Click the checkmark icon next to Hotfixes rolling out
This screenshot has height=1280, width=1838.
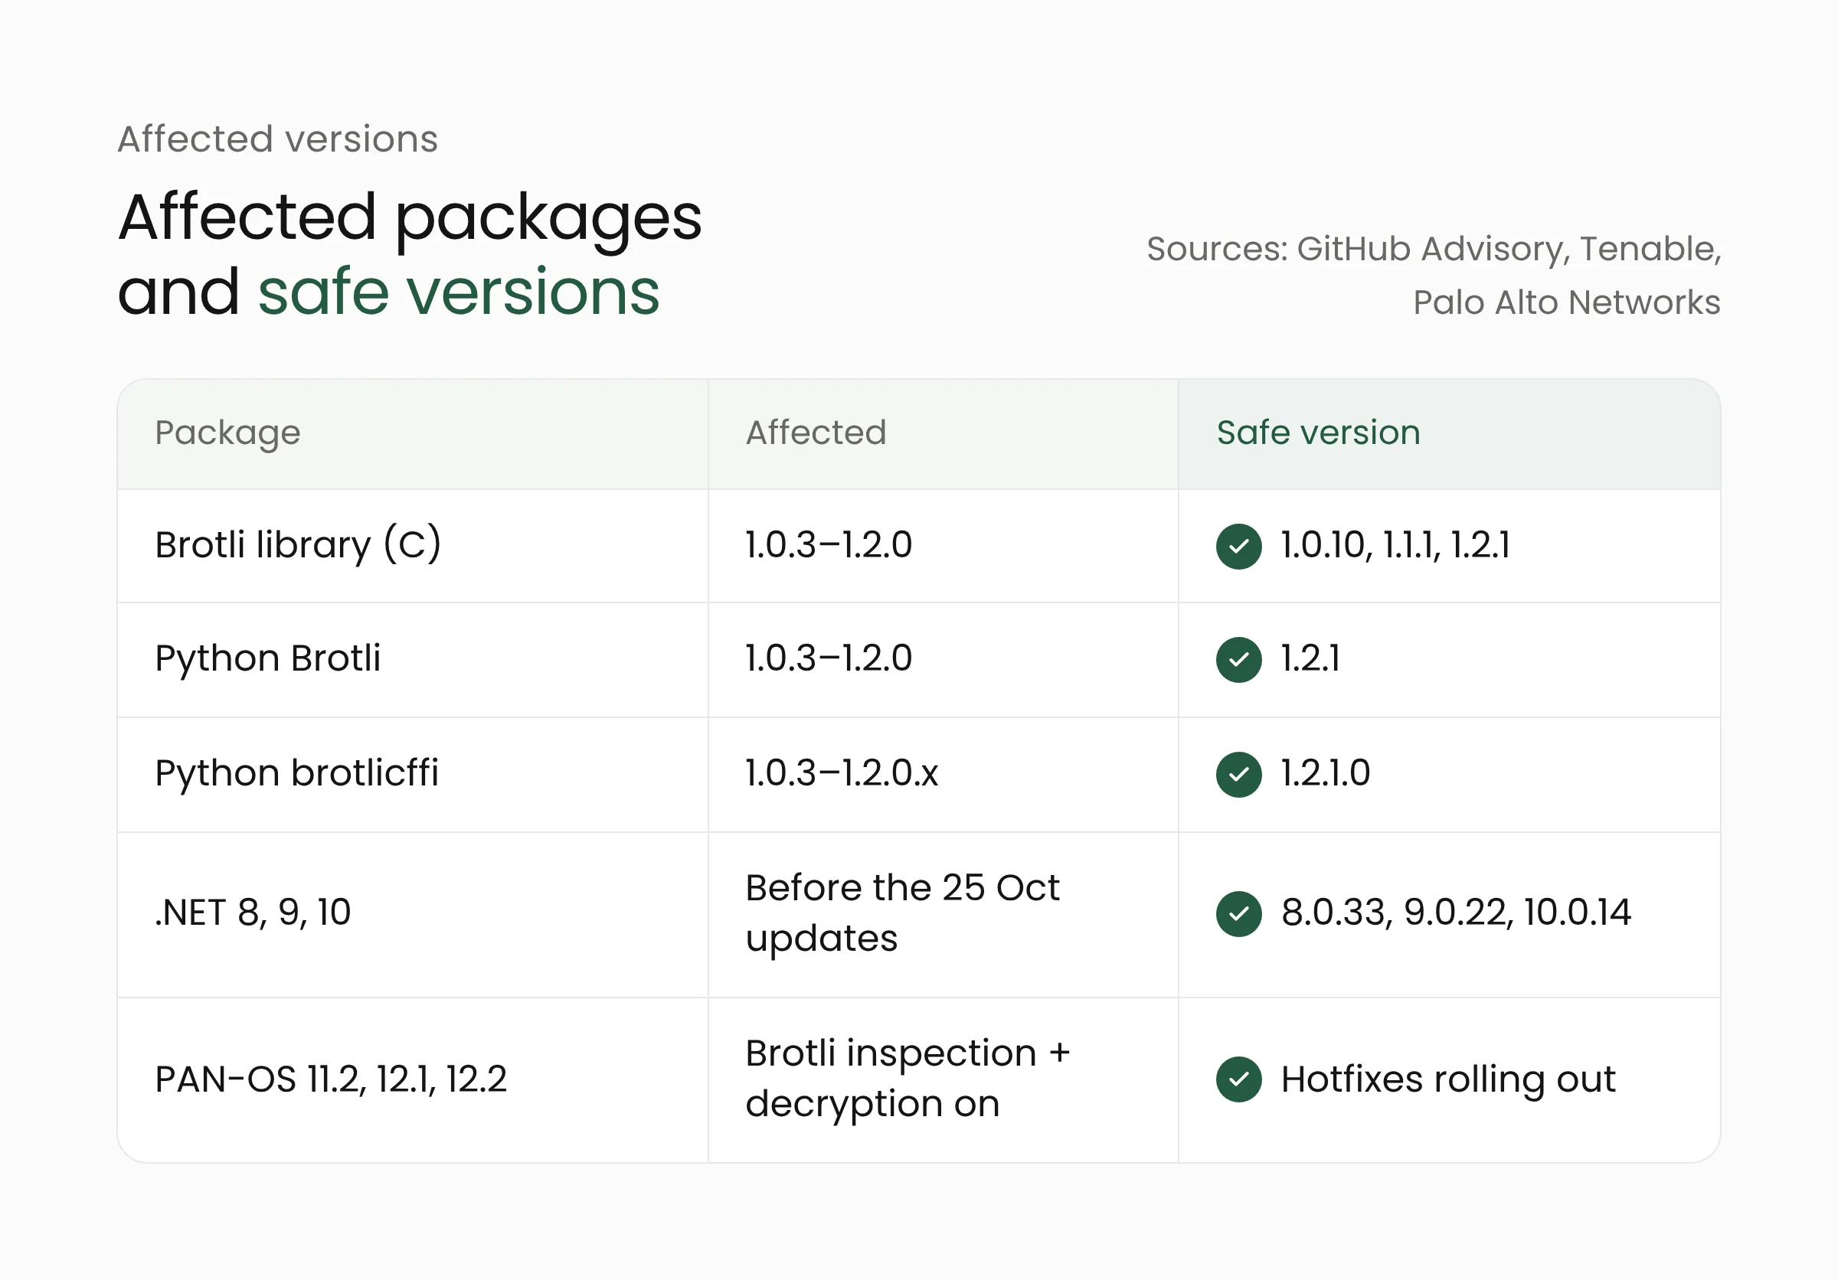point(1238,1079)
